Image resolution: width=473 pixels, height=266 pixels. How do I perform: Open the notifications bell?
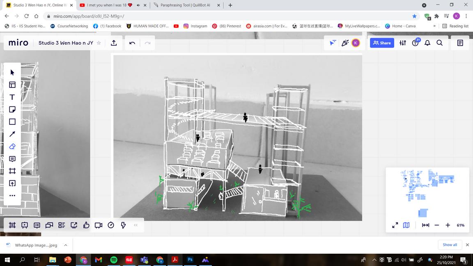(427, 43)
